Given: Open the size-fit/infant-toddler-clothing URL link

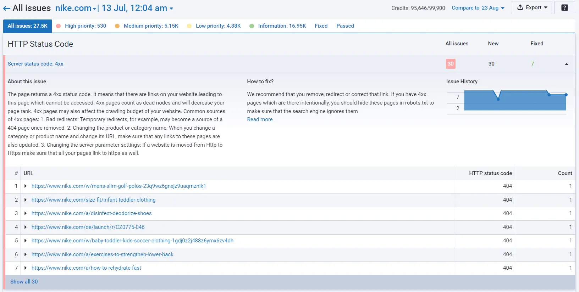Looking at the screenshot, I should [93, 200].
